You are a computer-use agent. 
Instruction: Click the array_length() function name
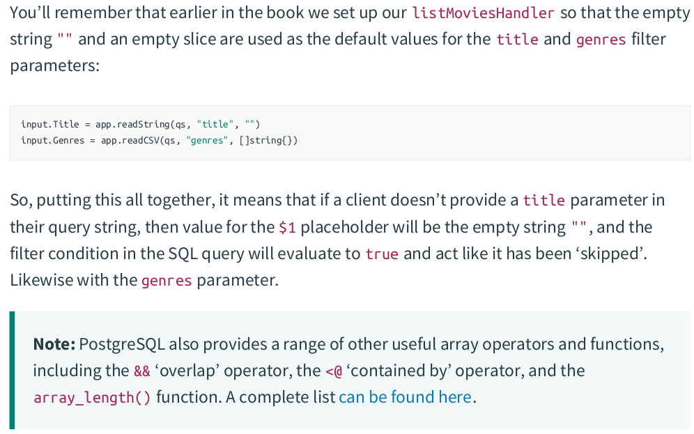coord(91,398)
